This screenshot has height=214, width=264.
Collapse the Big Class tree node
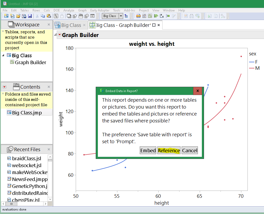pos(3,55)
